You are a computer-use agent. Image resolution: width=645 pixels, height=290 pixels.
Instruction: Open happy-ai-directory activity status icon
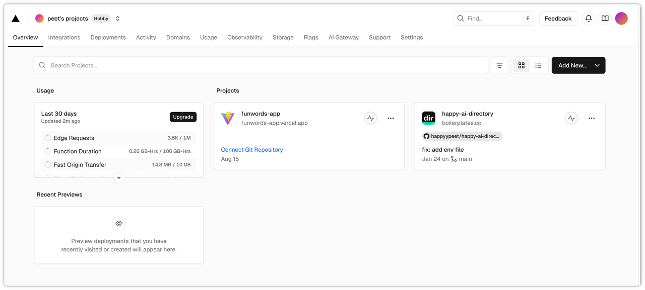(571, 118)
